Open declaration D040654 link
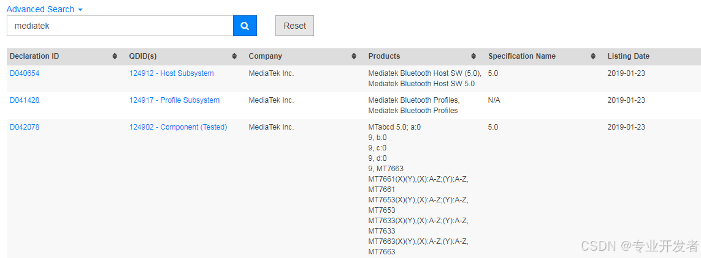The image size is (701, 258). [25, 73]
